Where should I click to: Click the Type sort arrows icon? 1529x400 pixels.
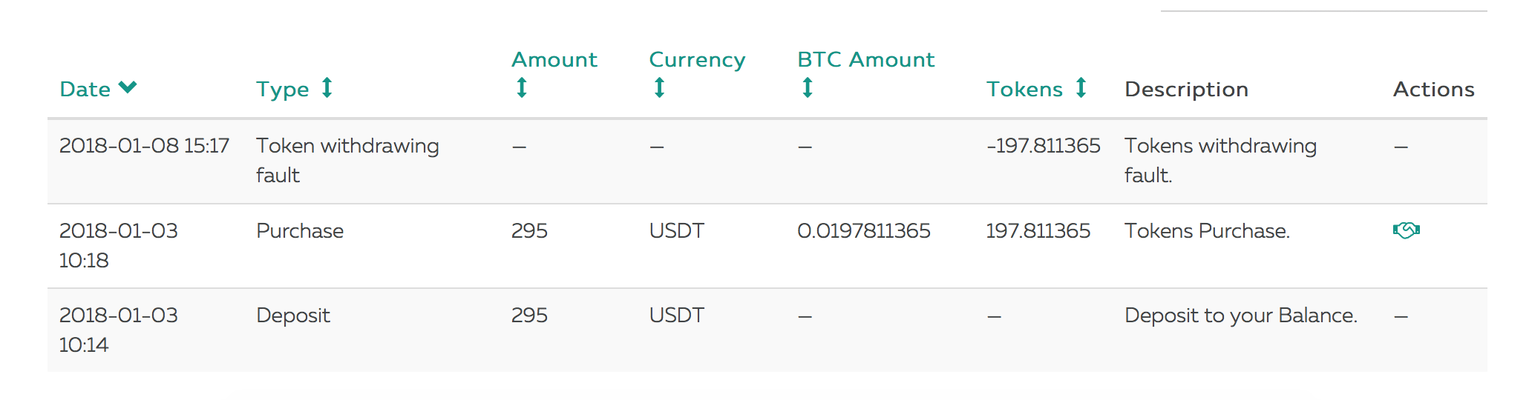pyautogui.click(x=327, y=88)
